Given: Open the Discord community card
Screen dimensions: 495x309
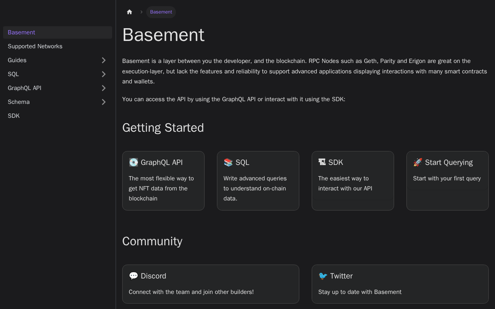Looking at the screenshot, I should [x=211, y=284].
